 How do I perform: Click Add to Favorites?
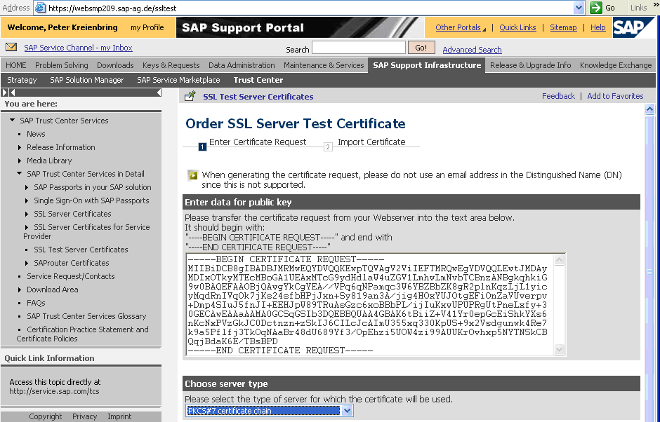pyautogui.click(x=615, y=96)
